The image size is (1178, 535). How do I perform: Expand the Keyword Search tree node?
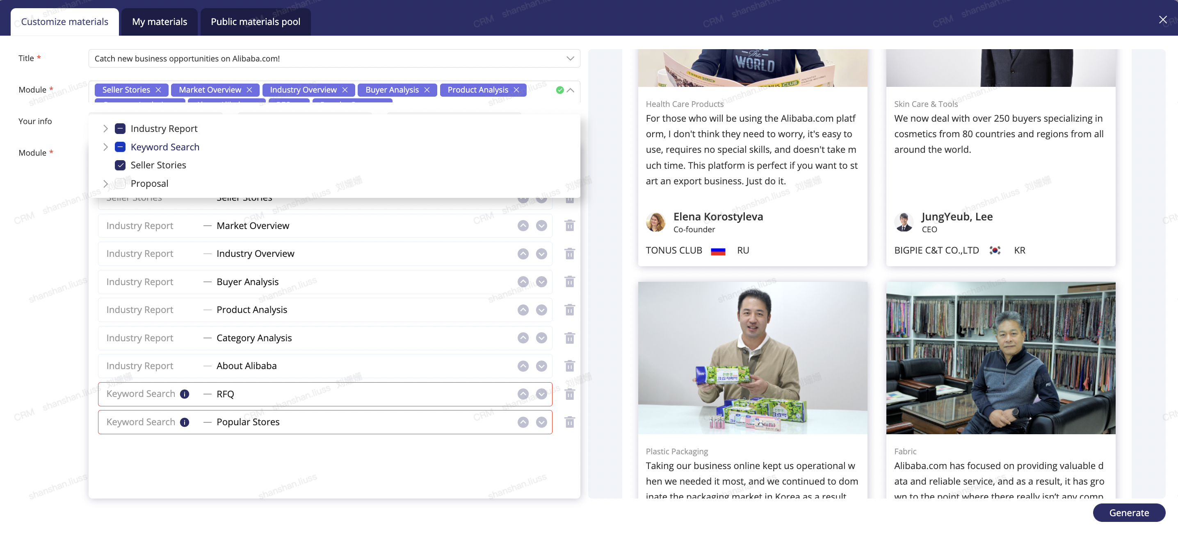[x=106, y=147]
